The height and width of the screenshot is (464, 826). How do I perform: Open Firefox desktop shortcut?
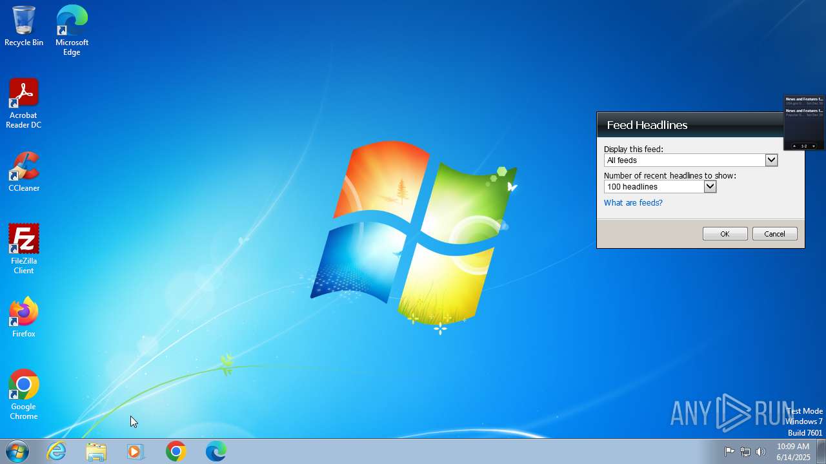[x=24, y=318]
